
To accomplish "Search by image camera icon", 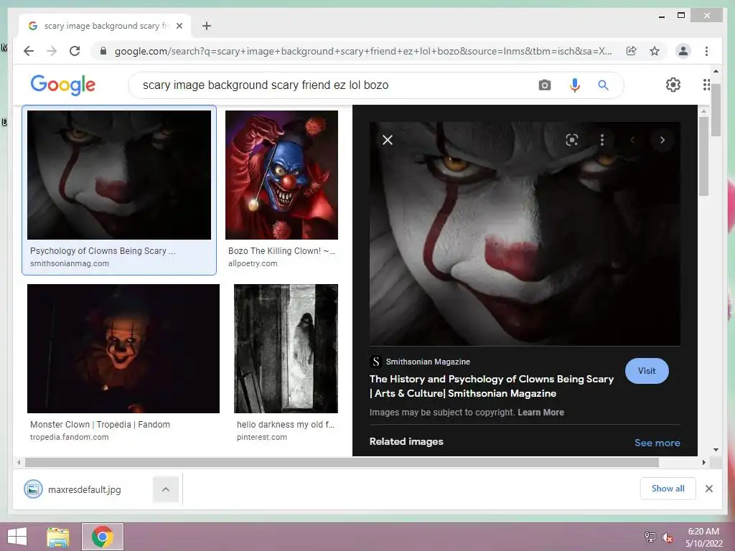I will tap(544, 85).
